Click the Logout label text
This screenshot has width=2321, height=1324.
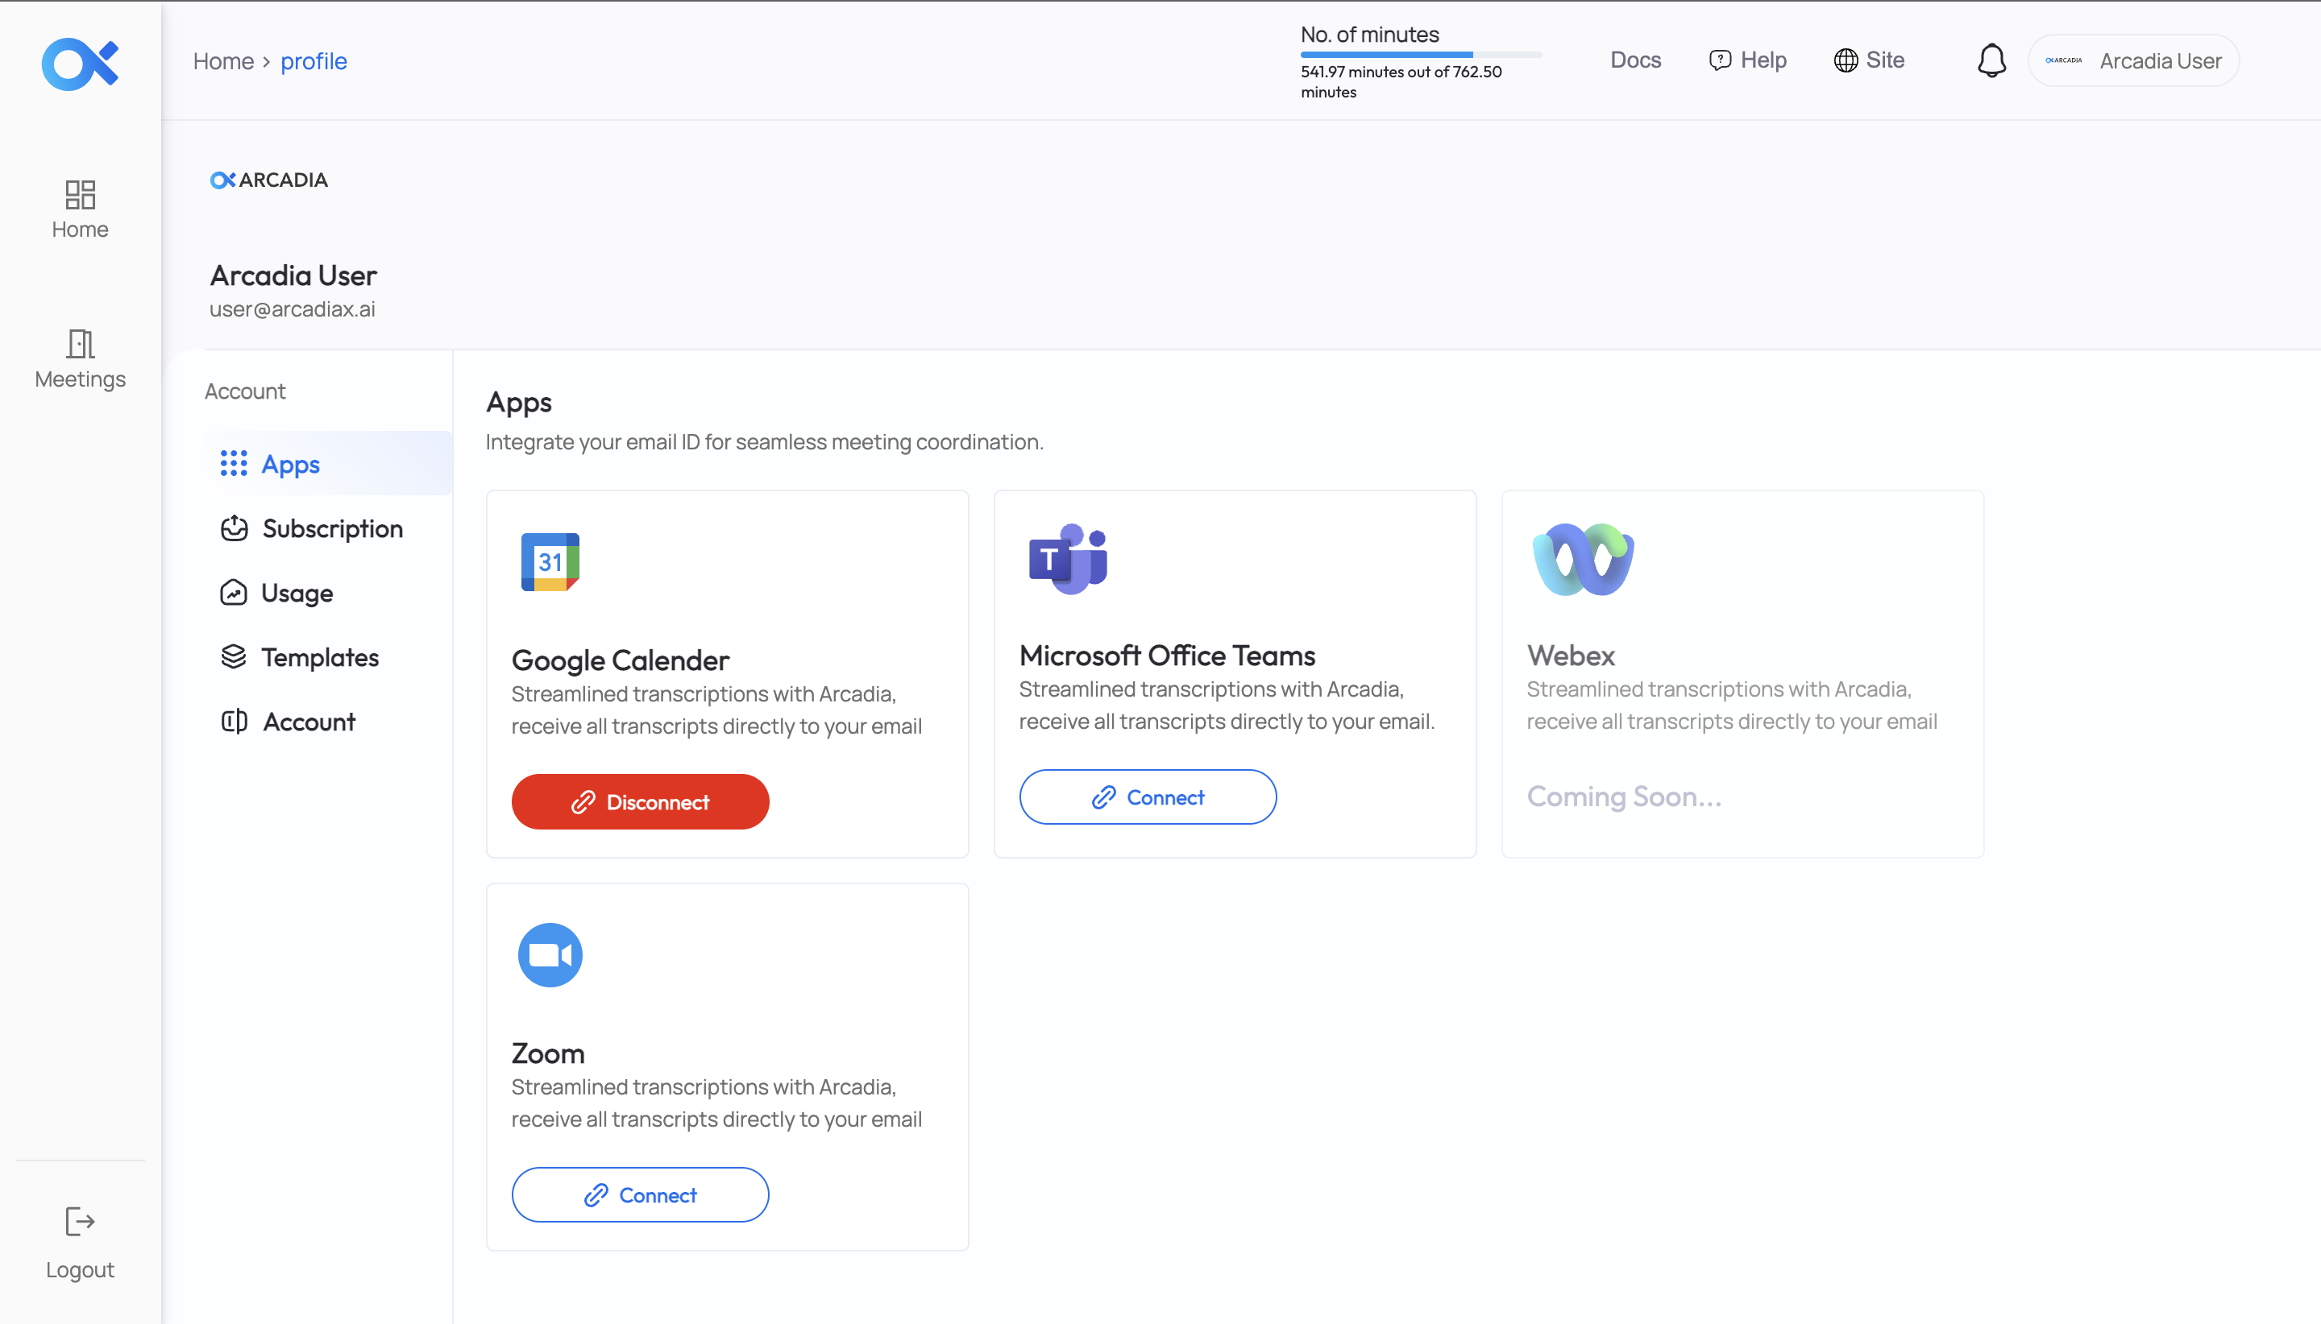coord(80,1269)
